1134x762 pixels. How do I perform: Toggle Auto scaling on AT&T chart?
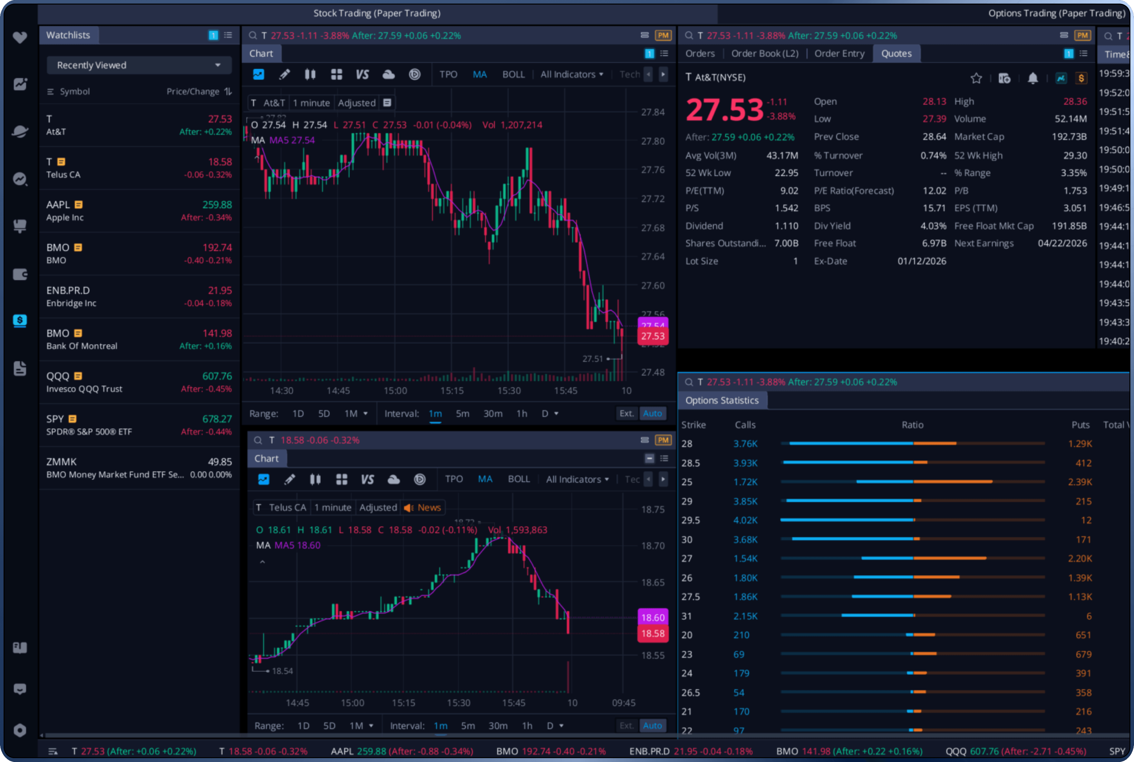(x=652, y=414)
